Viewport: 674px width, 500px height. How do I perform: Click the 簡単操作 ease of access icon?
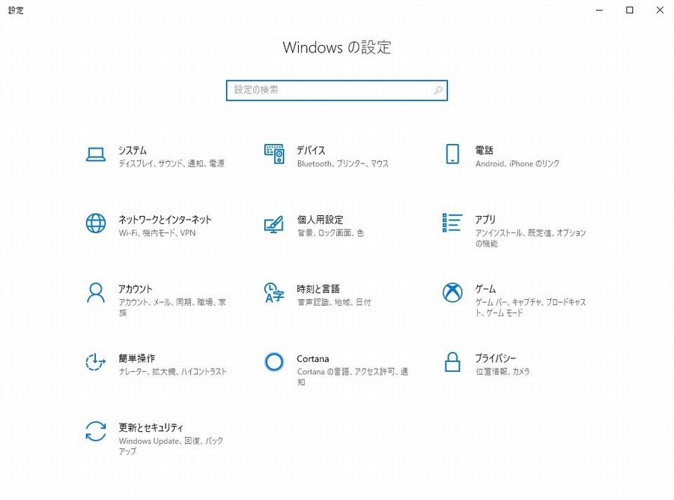95,362
